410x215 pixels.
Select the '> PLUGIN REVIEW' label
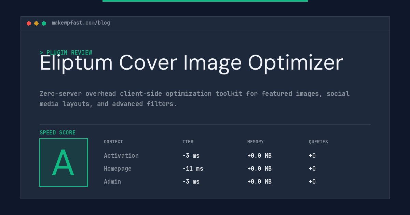tap(66, 53)
